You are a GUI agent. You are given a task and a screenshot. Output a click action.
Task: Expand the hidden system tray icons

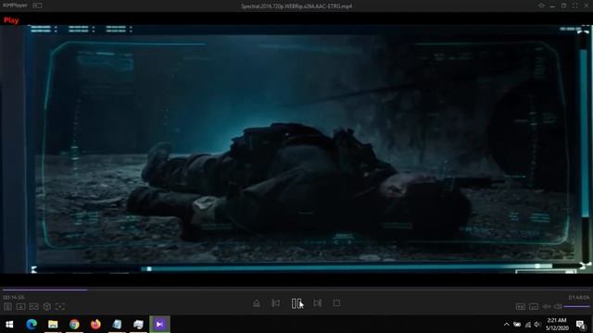coord(507,325)
